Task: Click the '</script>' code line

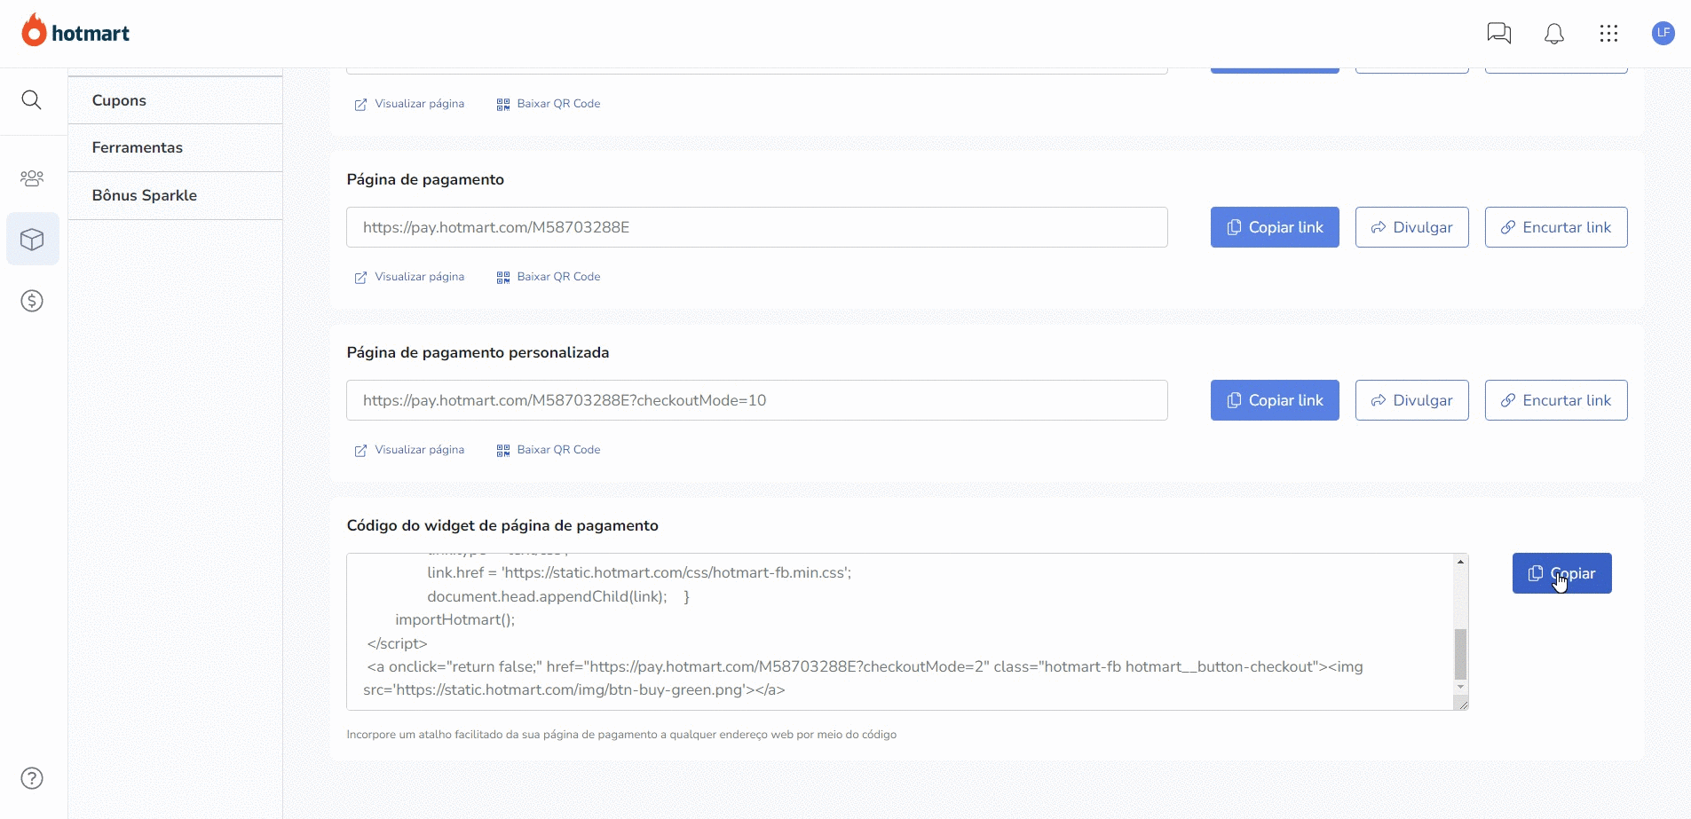Action: point(397,643)
